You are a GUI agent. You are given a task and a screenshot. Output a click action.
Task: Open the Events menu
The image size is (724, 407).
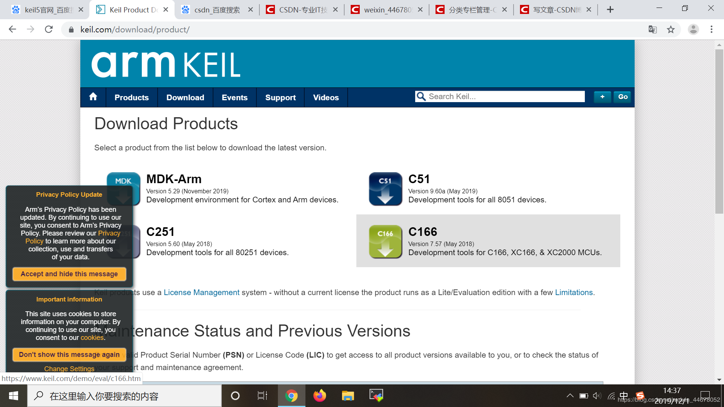pos(235,97)
